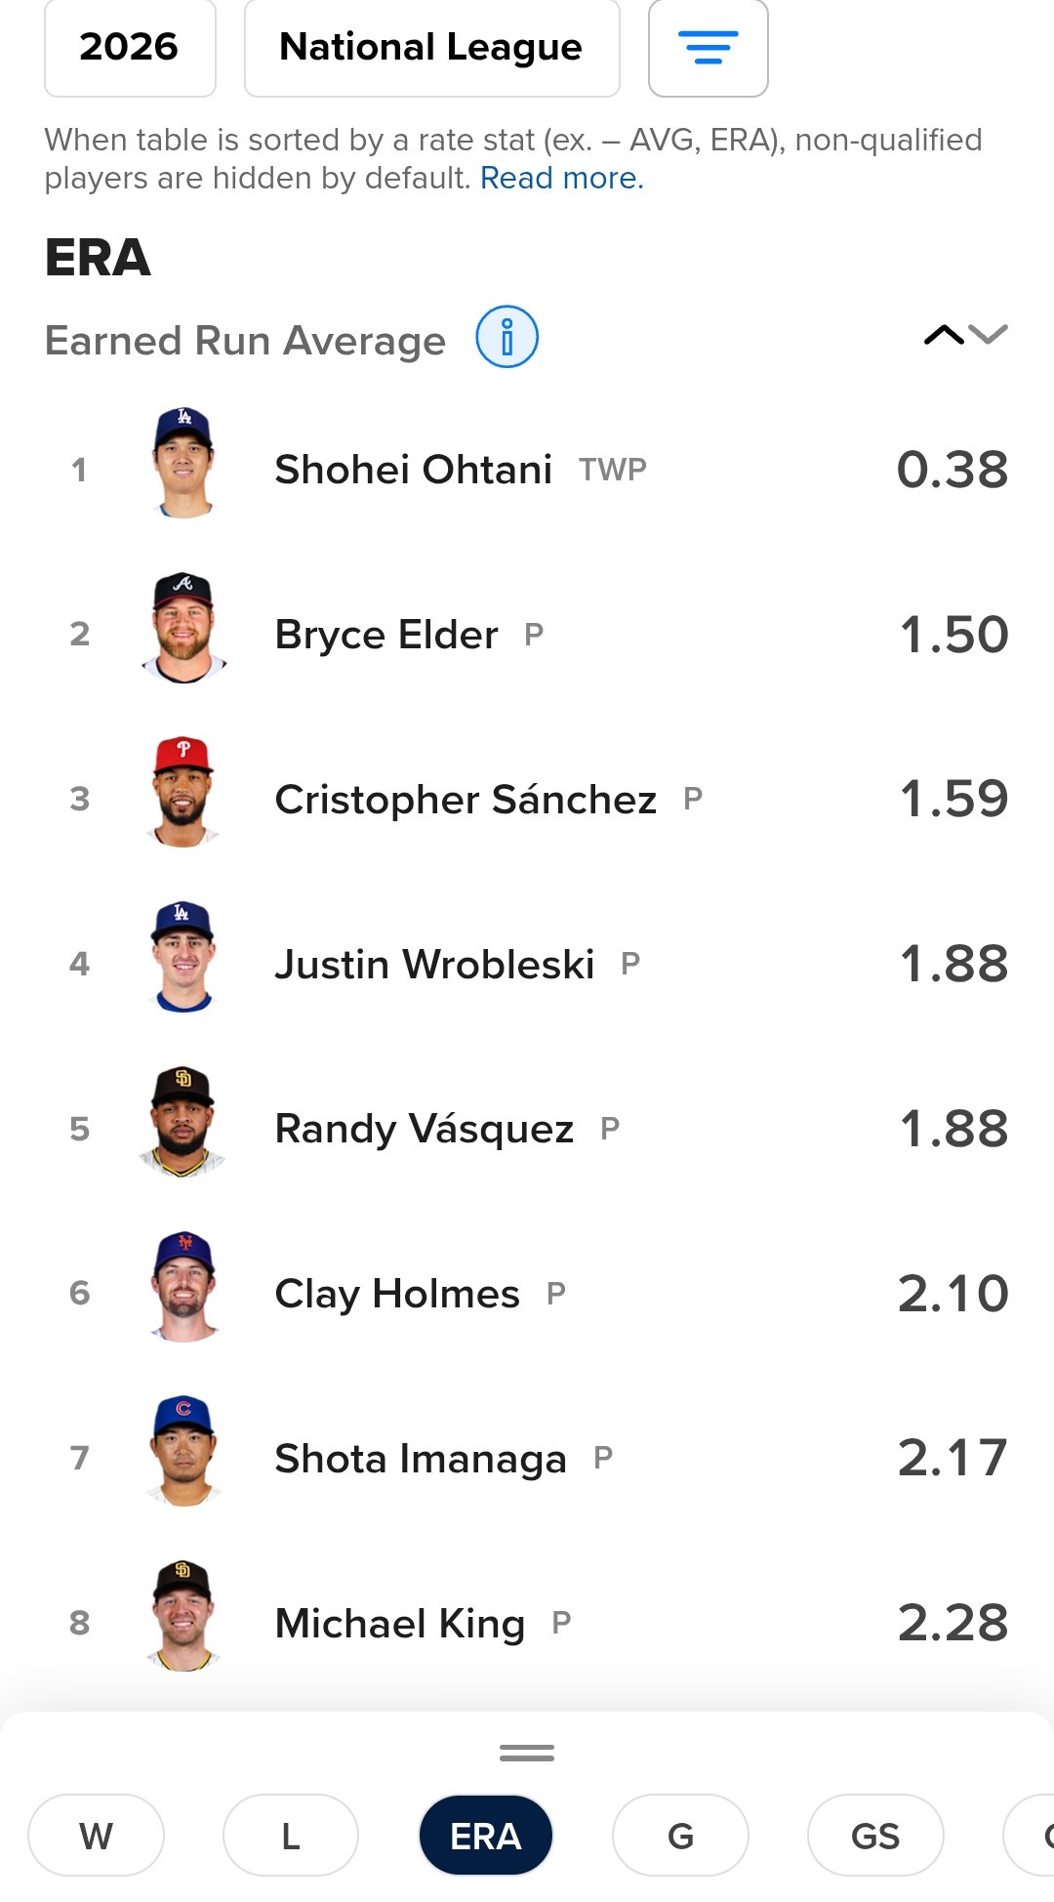Select the ERA stat pill

pos(485,1836)
